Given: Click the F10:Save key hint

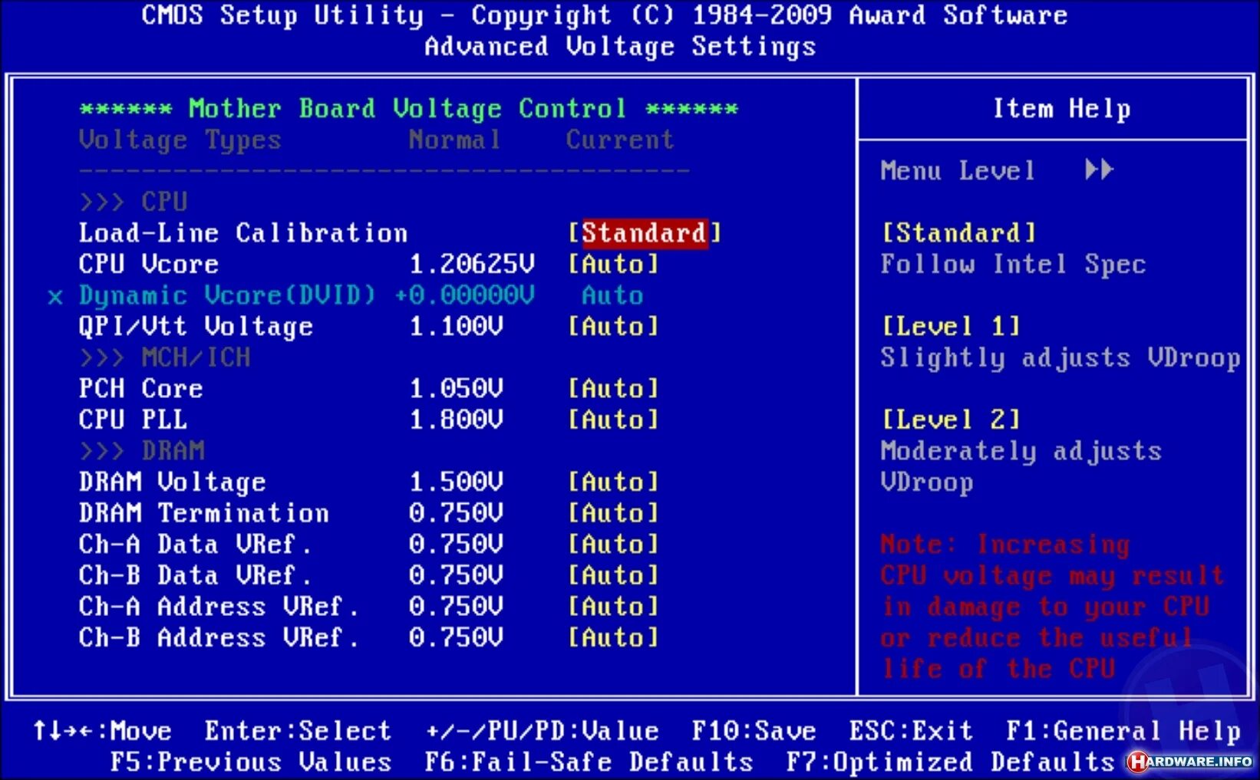Looking at the screenshot, I should point(754,731).
